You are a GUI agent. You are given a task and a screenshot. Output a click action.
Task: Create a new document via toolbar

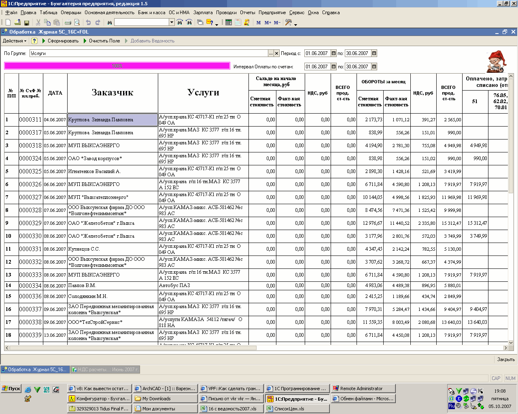(x=8, y=23)
